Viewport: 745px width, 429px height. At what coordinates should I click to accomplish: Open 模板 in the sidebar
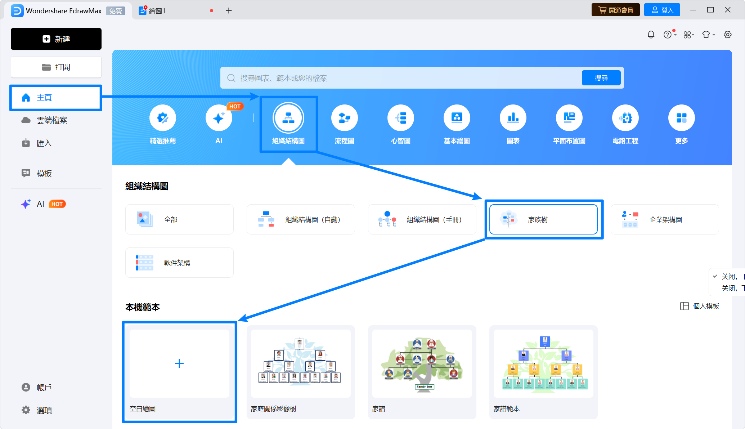pyautogui.click(x=56, y=174)
